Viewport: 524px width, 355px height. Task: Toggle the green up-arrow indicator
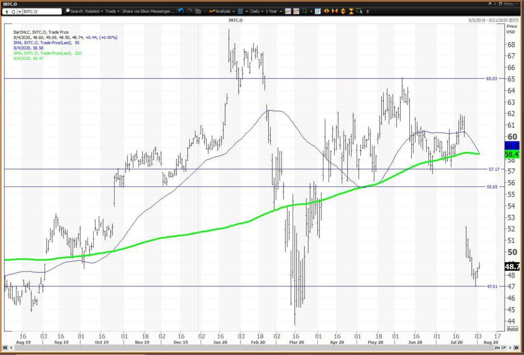click(x=7, y=12)
